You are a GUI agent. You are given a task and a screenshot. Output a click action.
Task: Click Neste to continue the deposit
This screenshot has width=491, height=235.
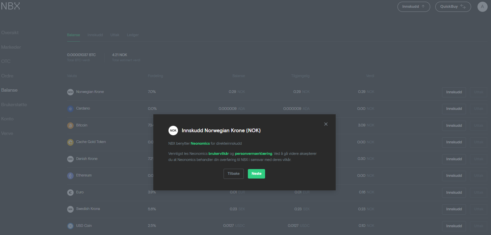point(256,174)
